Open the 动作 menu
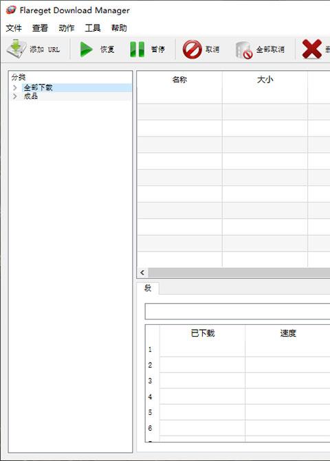 pyautogui.click(x=67, y=28)
